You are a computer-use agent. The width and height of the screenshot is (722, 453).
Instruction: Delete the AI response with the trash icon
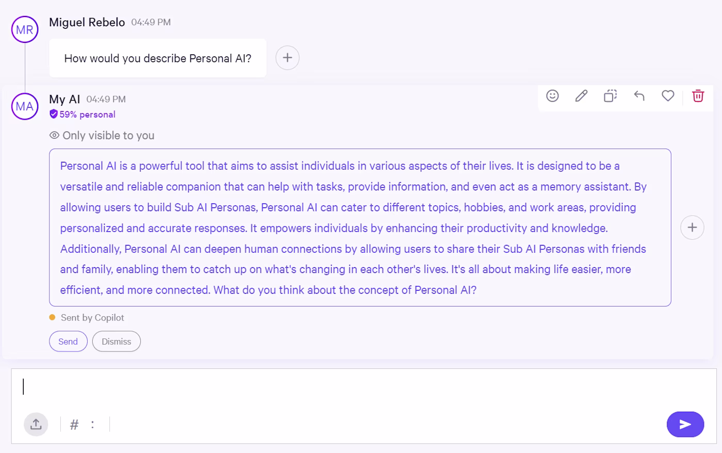click(698, 96)
